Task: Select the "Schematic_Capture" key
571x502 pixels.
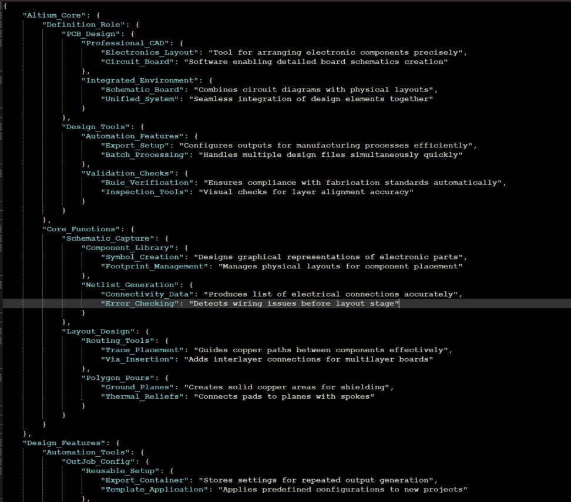Action: (x=108, y=238)
